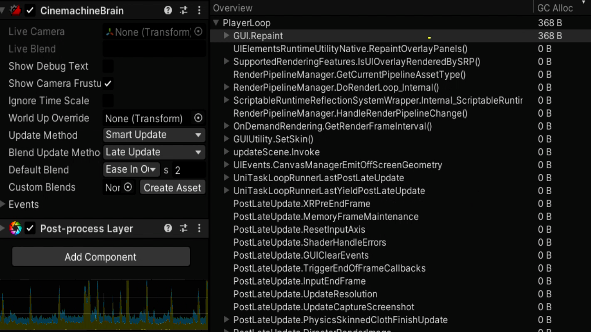The height and width of the screenshot is (332, 591).
Task: Open CinemachineBrain three-dot context menu
Action: click(199, 10)
